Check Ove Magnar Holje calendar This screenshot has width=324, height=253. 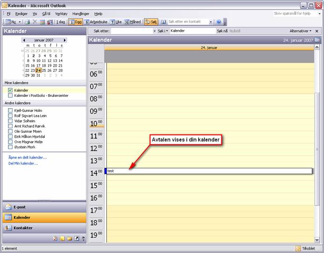pyautogui.click(x=10, y=142)
